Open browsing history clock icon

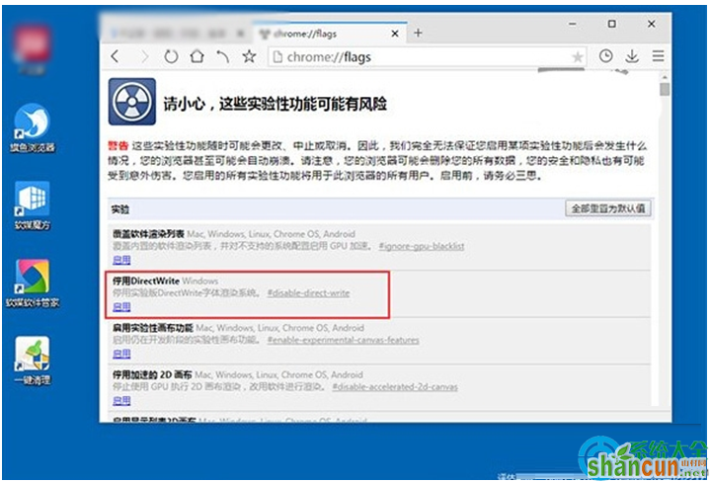605,56
